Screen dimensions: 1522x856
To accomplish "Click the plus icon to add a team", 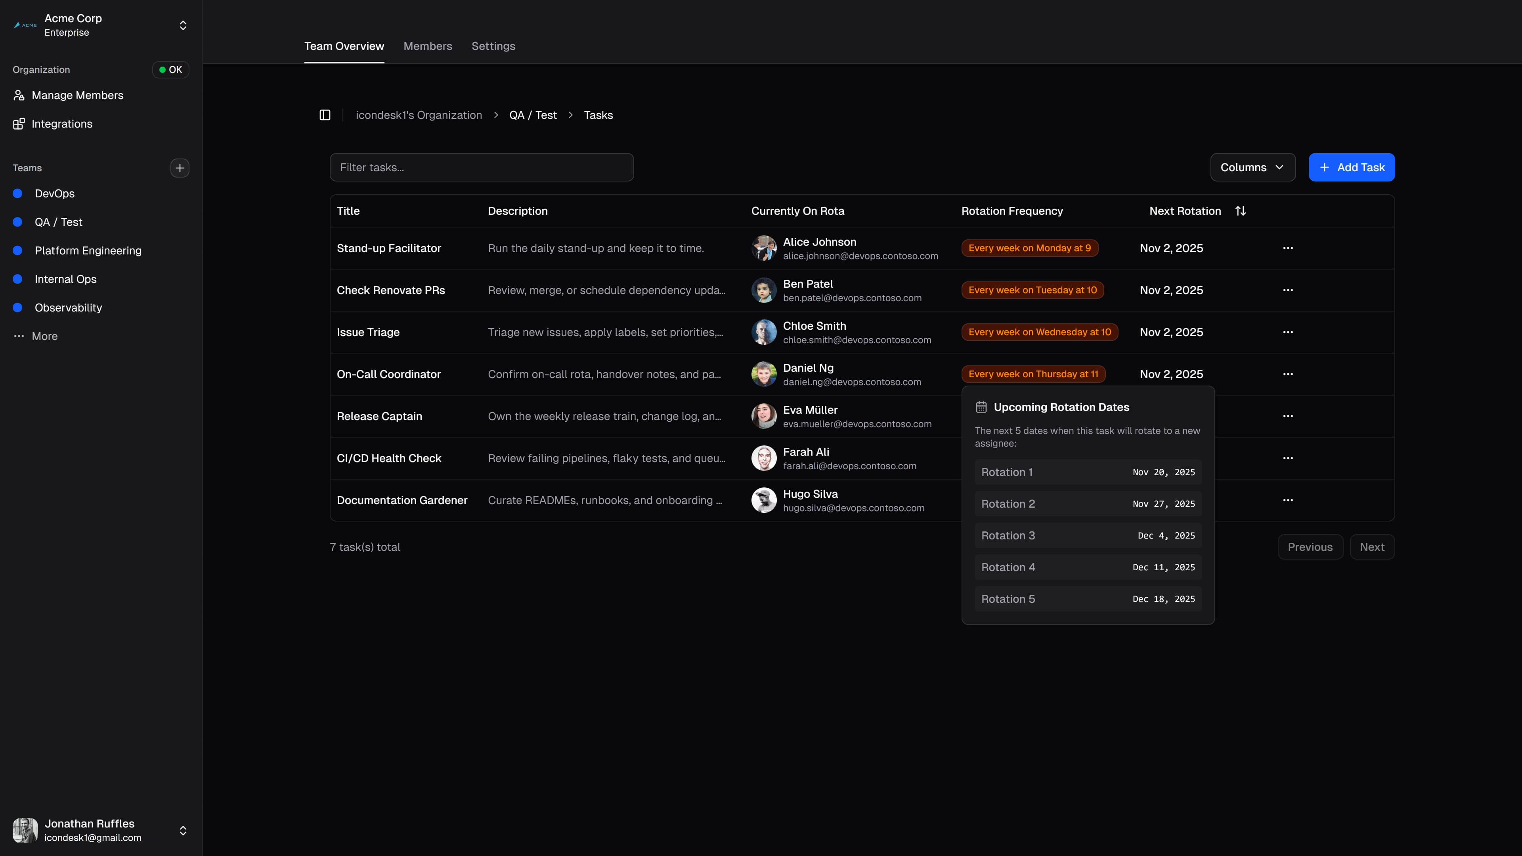I will point(180,168).
